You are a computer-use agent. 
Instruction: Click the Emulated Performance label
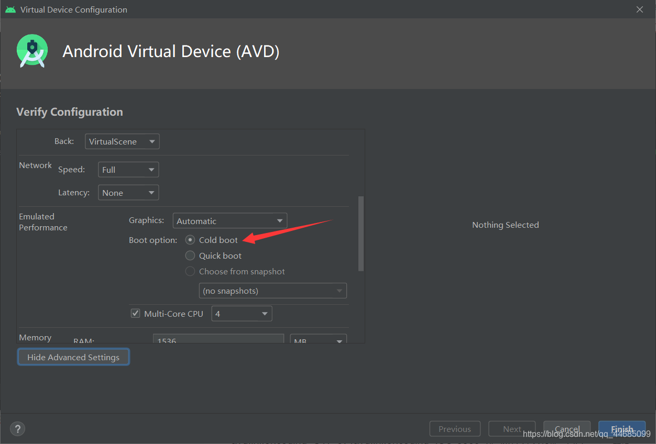43,222
